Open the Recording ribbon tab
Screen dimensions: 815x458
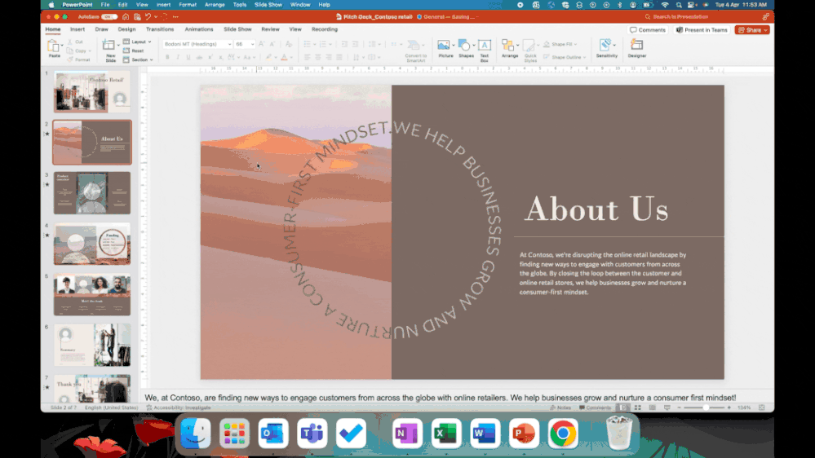coord(325,29)
